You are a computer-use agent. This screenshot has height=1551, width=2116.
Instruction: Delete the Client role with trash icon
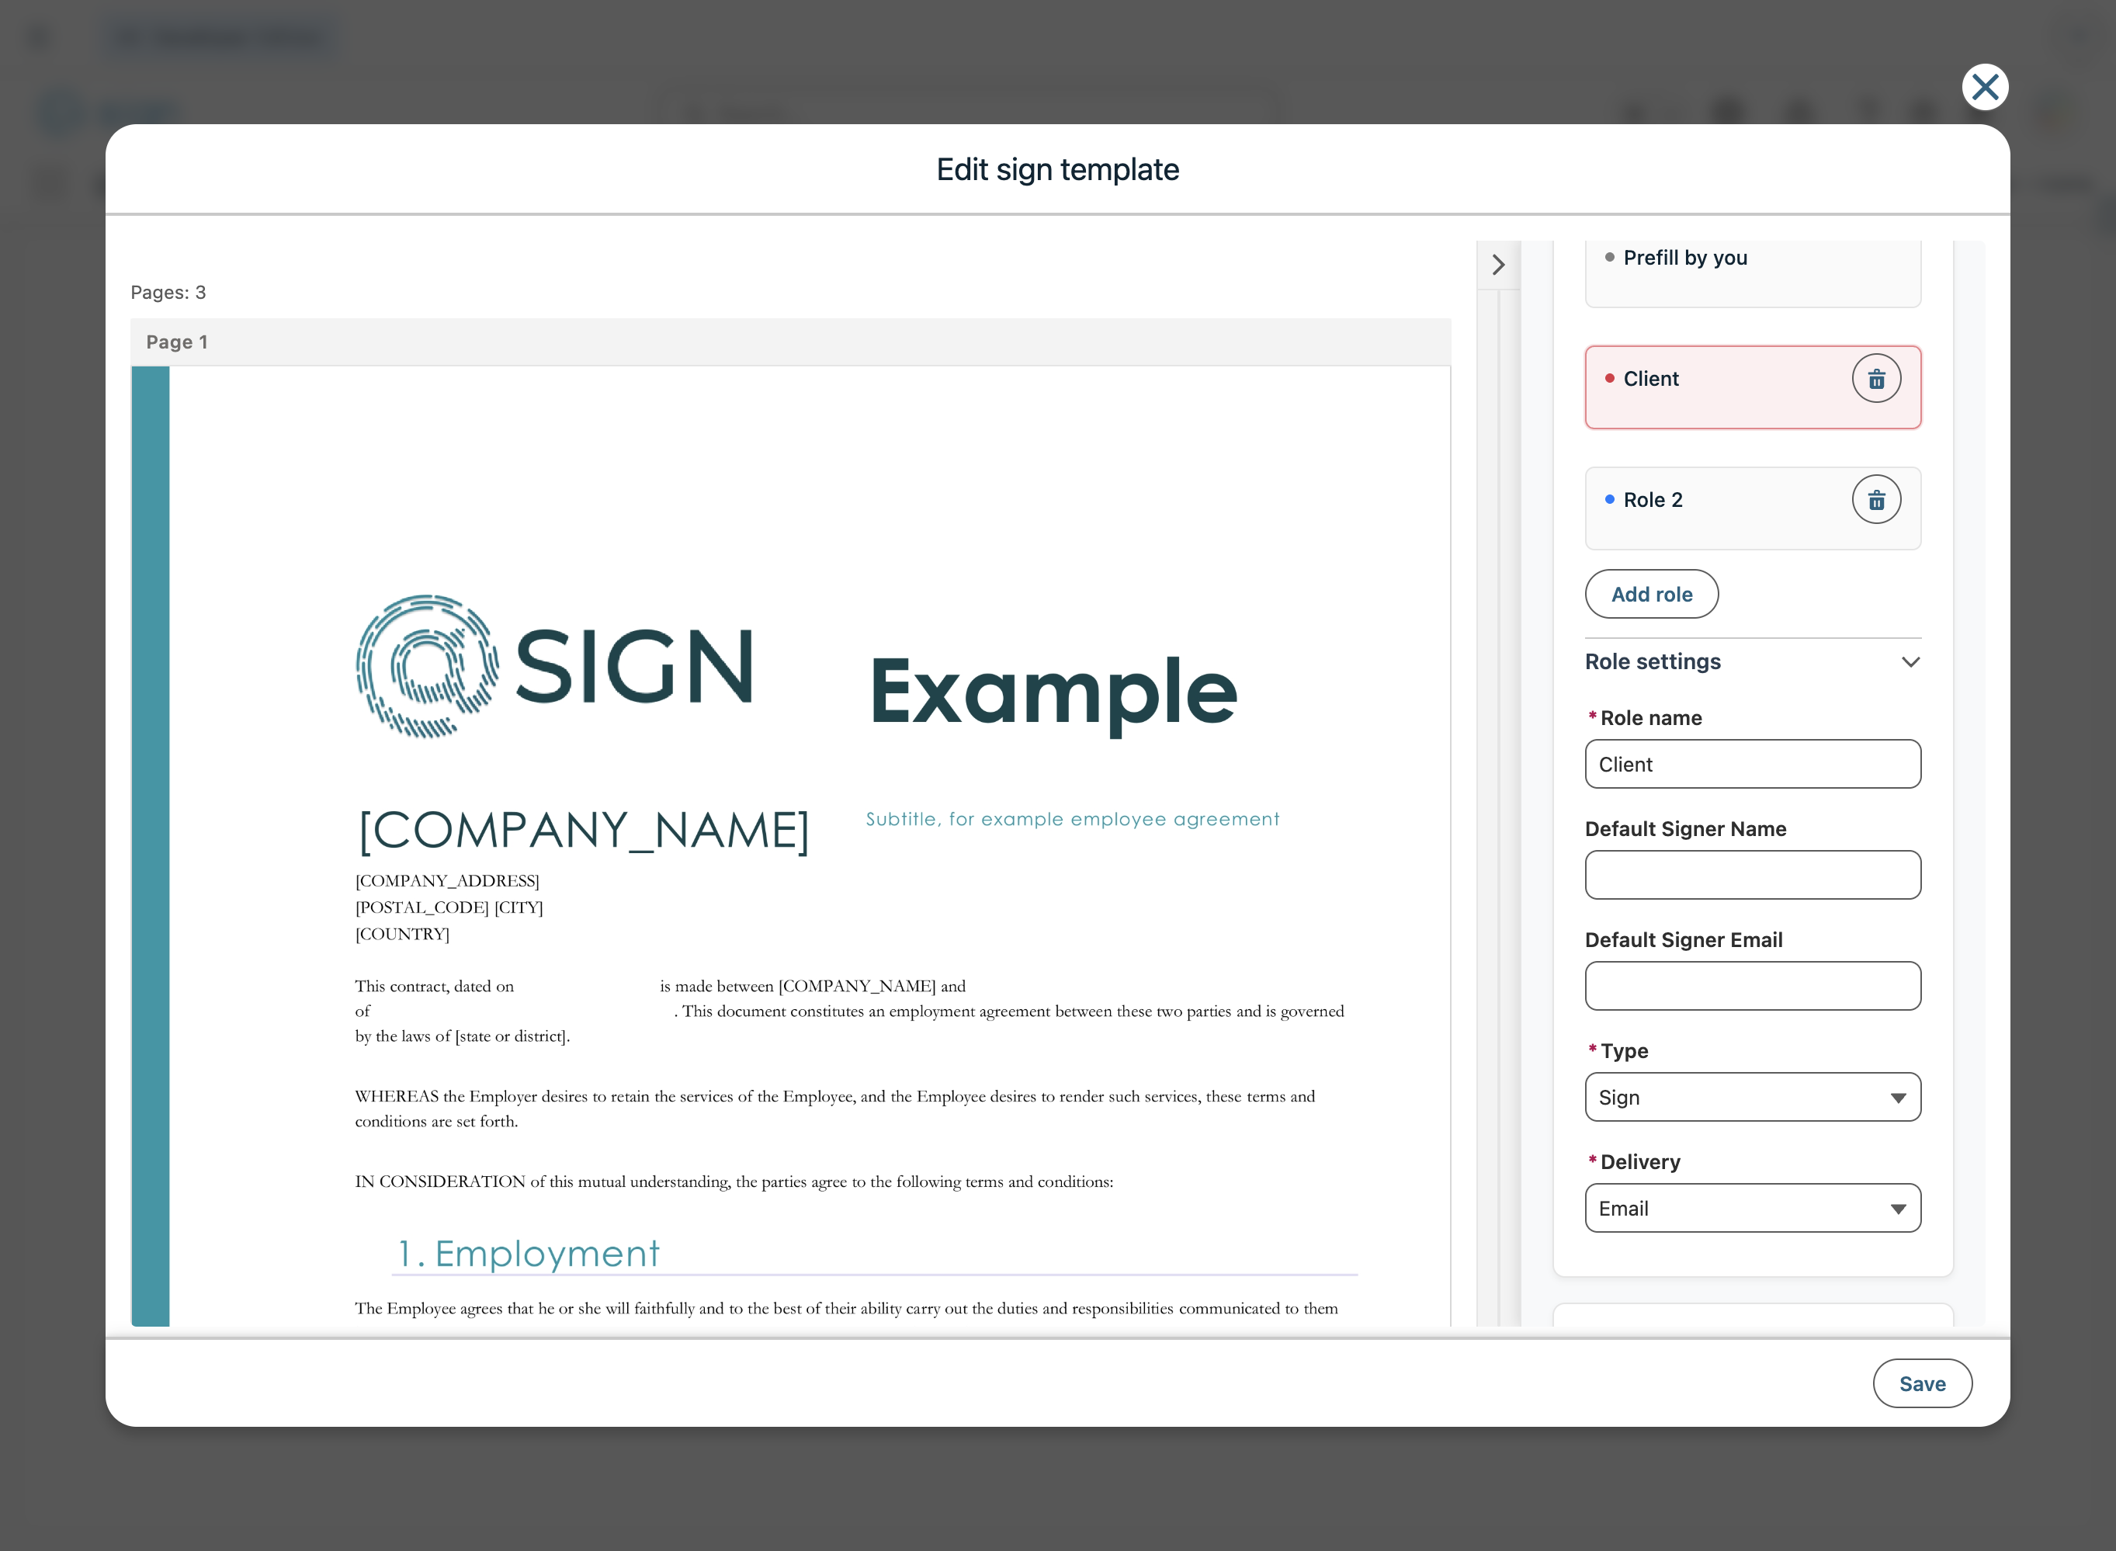pos(1875,378)
